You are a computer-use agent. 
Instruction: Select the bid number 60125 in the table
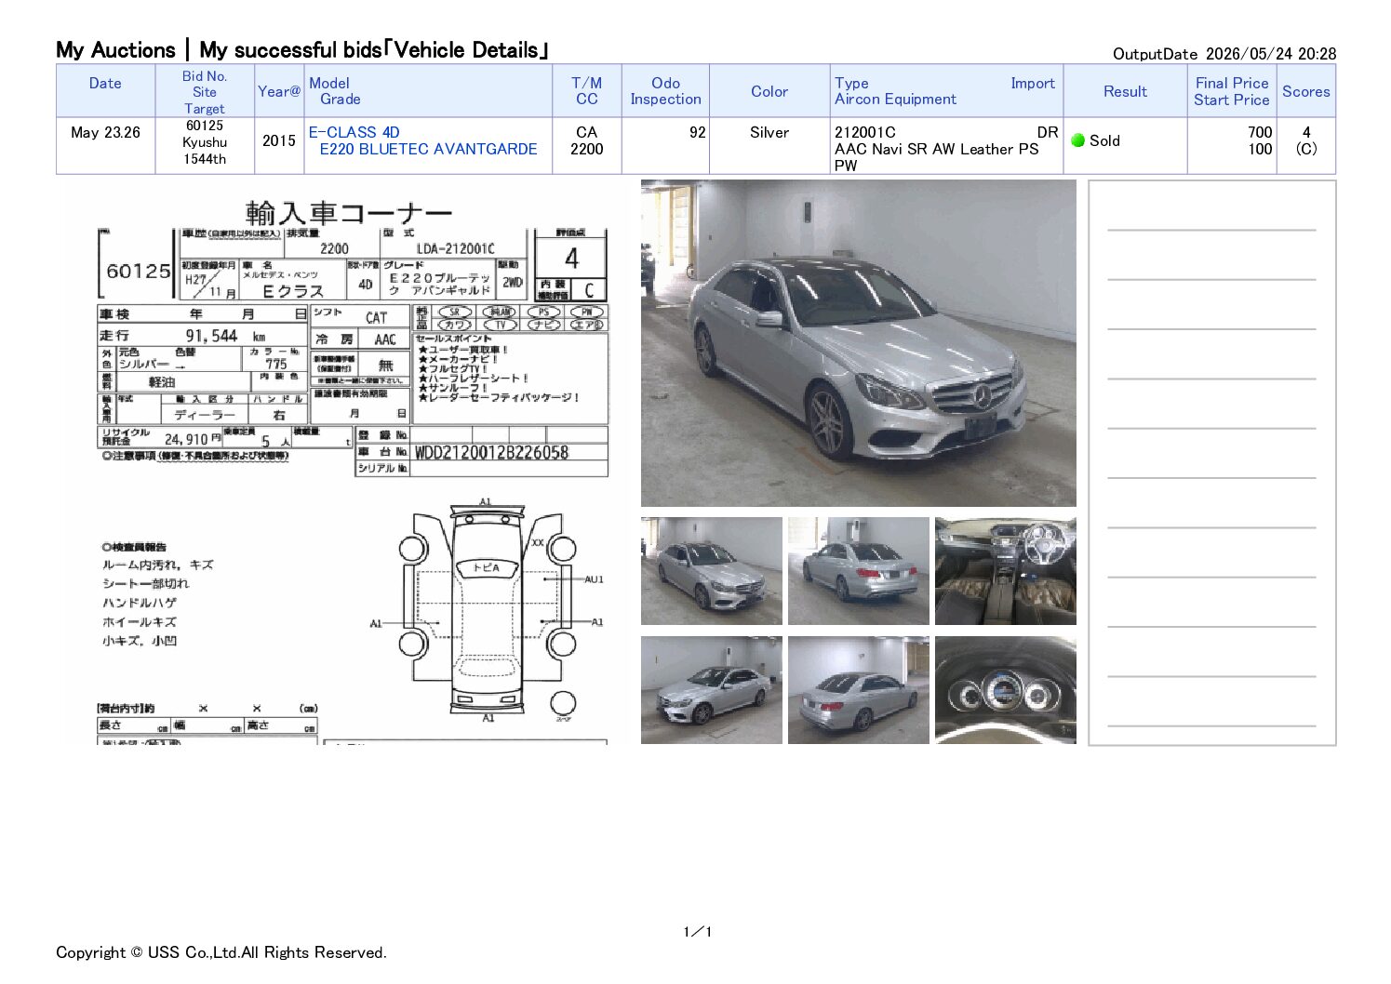(205, 126)
